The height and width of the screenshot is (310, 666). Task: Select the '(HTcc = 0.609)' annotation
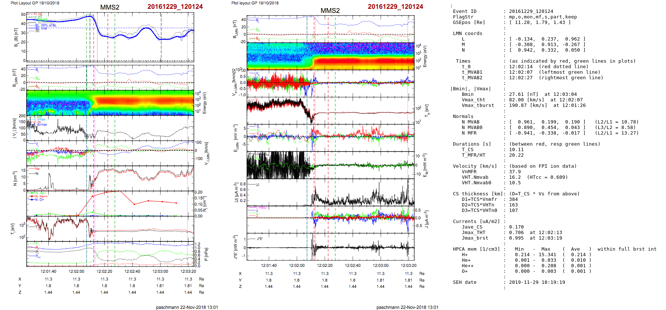pyautogui.click(x=547, y=177)
